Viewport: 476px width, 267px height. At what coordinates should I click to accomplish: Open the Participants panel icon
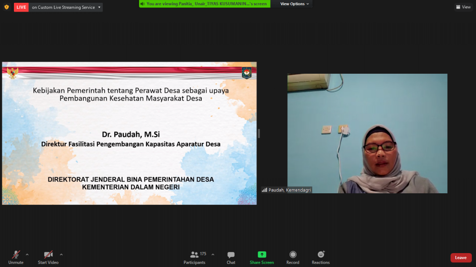[194, 254]
